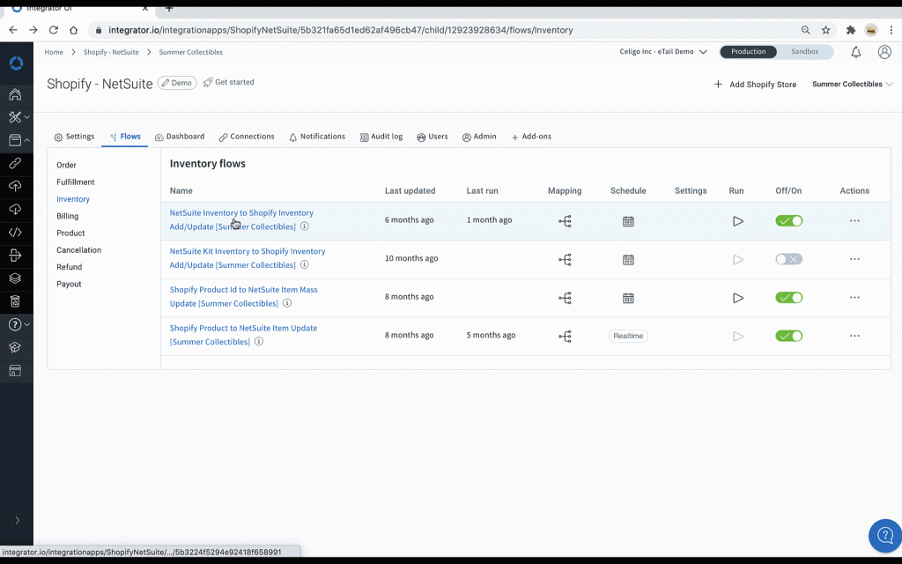Image resolution: width=902 pixels, height=564 pixels.
Task: Switch to the Audit log tab
Action: 381,137
